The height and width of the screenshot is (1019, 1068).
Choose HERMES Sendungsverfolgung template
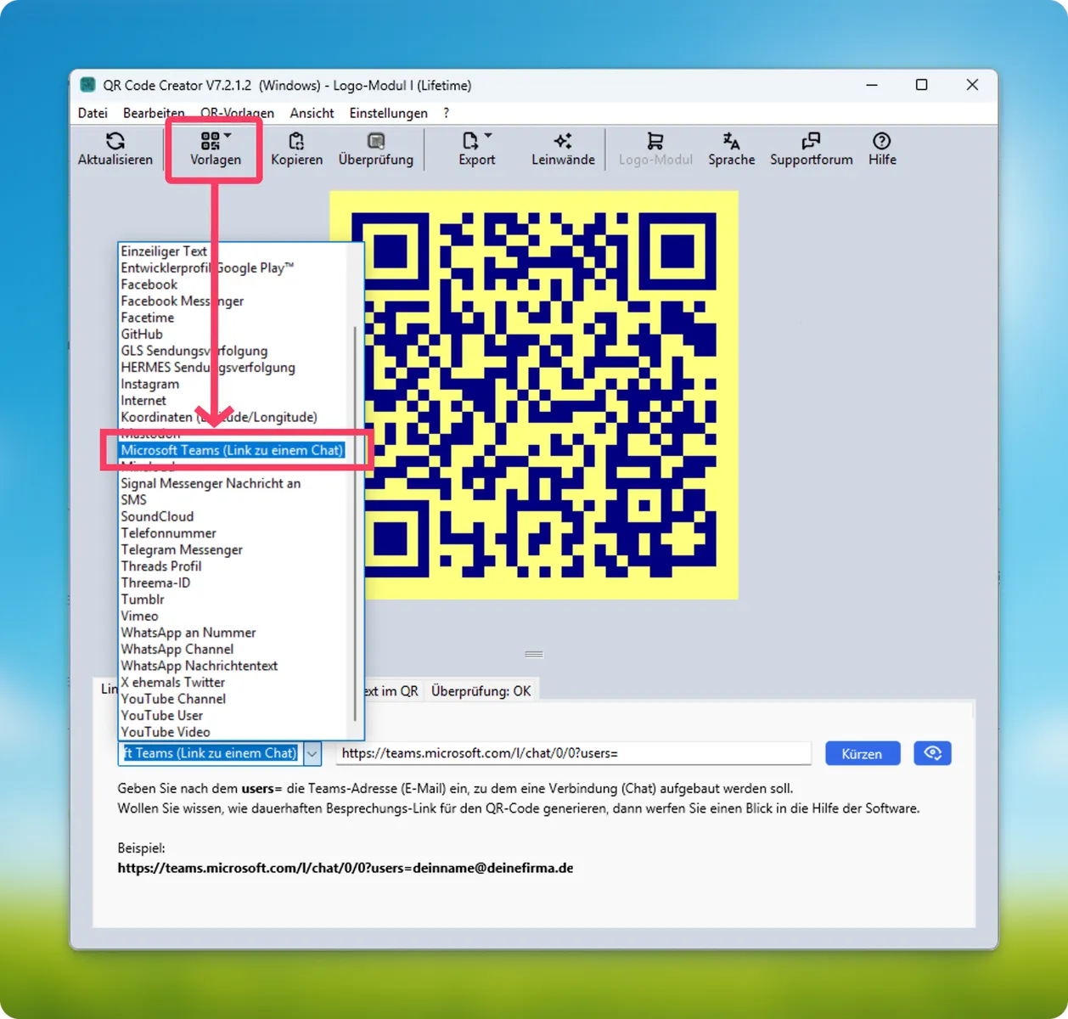coord(208,367)
